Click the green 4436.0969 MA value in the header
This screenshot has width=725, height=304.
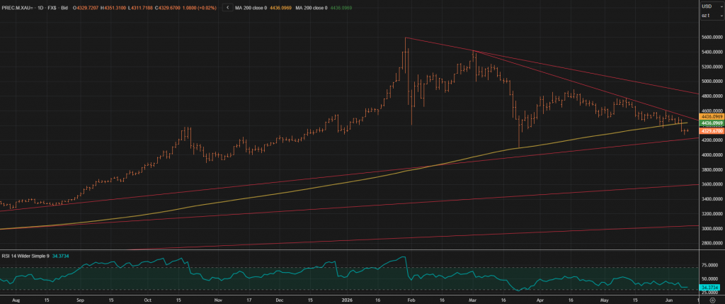(x=341, y=8)
